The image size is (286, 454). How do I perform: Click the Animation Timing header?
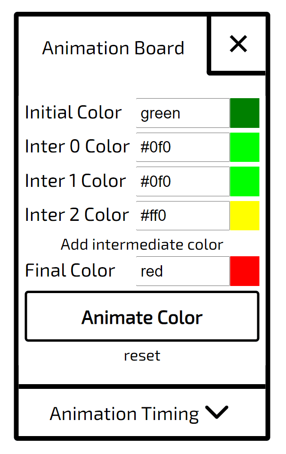124,413
